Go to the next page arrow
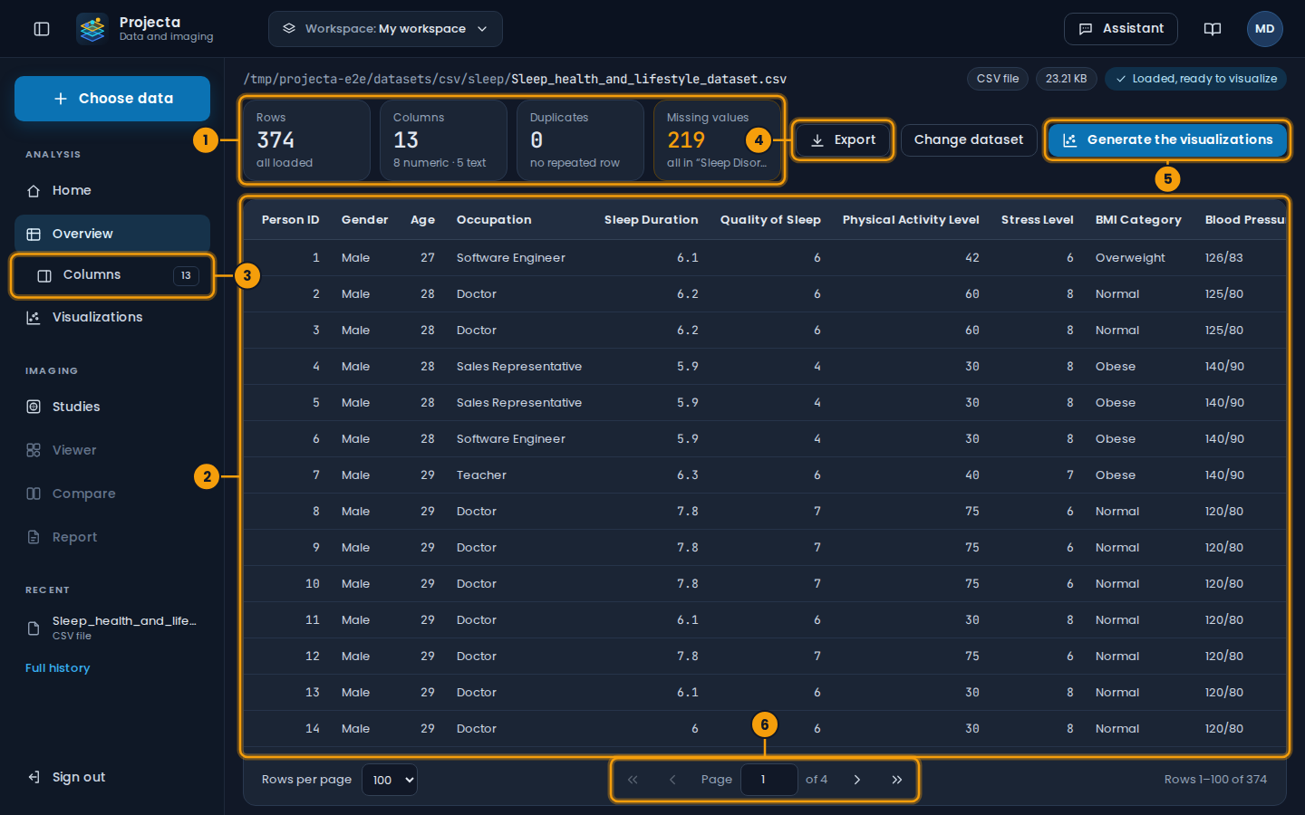The height and width of the screenshot is (815, 1305). [857, 780]
